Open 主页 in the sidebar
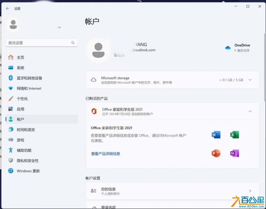The image size is (266, 209). [x=42, y=57]
